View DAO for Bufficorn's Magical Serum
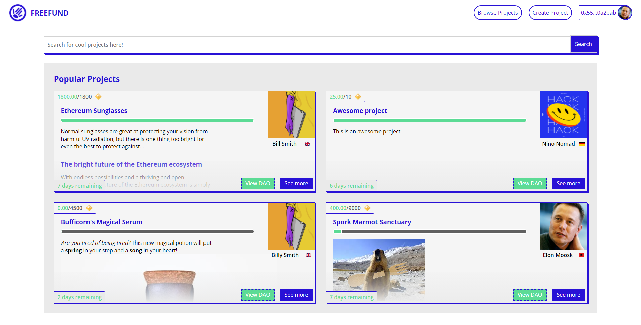 (x=257, y=295)
